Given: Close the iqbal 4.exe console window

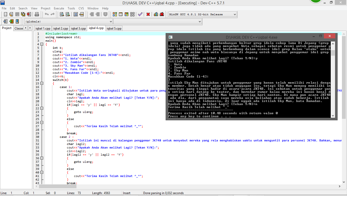Looking at the screenshot, I should point(329,36).
